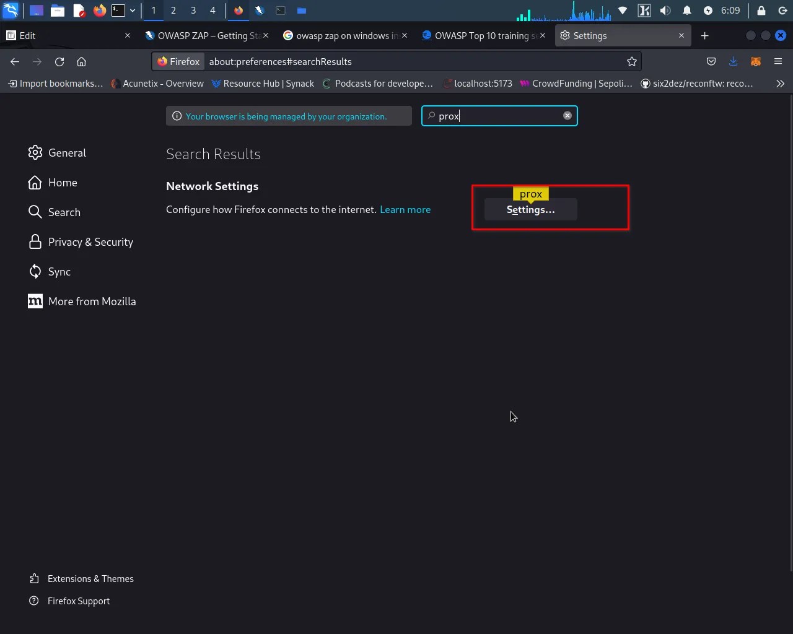Open the Firefox account icon in the toolbar
This screenshot has height=634, width=793.
click(x=755, y=61)
